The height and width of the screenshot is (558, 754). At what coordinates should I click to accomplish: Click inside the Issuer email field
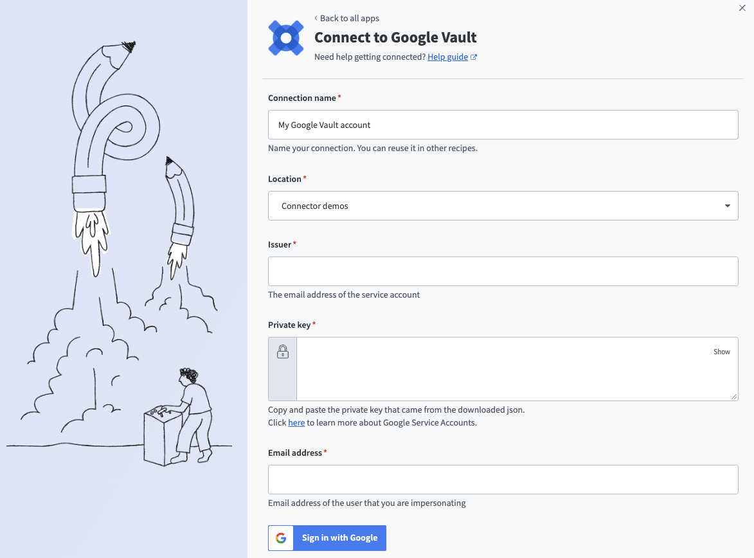(x=503, y=271)
